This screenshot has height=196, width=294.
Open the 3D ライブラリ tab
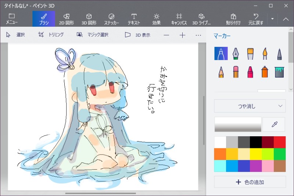201,19
